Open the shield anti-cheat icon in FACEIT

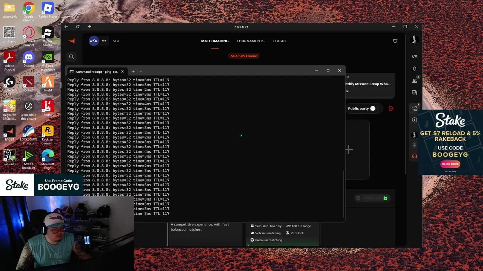click(395, 41)
